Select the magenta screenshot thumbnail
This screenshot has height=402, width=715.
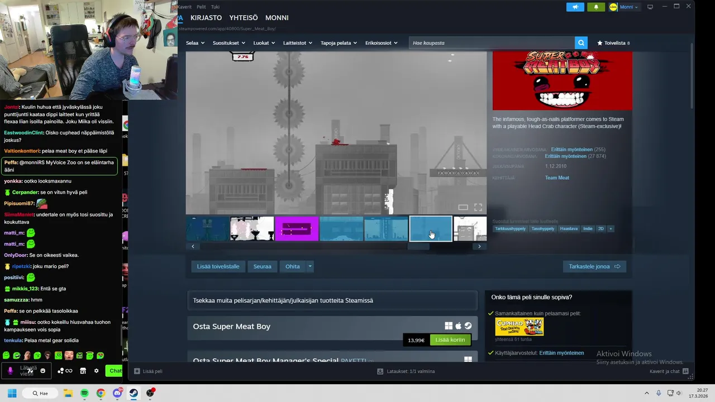(x=297, y=229)
